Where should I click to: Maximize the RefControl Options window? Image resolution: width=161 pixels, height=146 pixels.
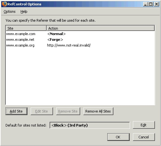pyautogui.click(x=151, y=4)
